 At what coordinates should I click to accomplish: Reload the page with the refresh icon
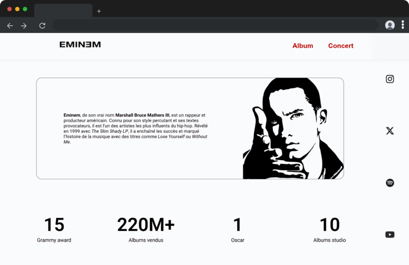42,26
